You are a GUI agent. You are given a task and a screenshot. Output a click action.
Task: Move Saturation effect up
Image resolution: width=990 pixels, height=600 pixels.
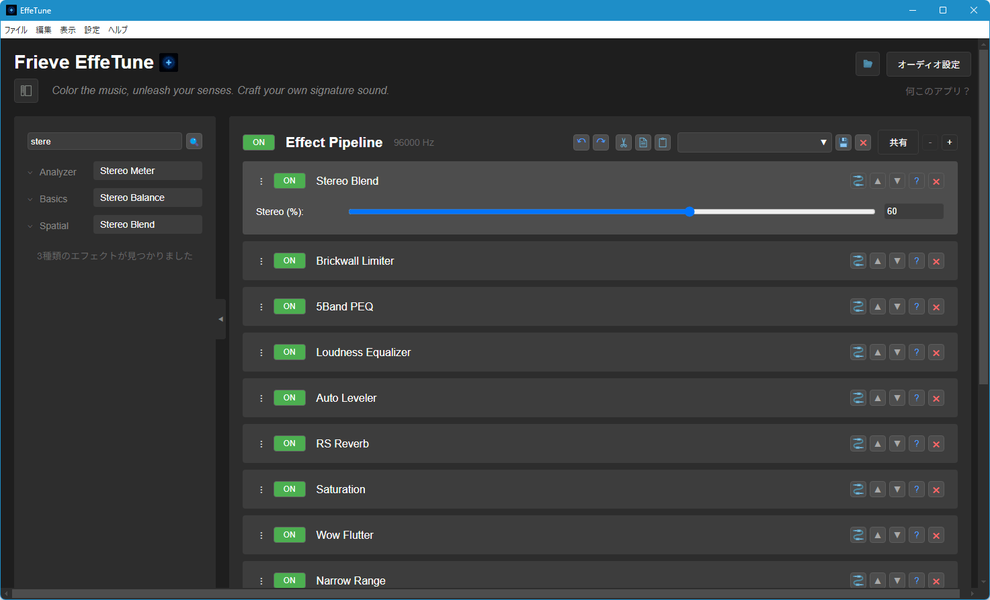[x=878, y=489]
